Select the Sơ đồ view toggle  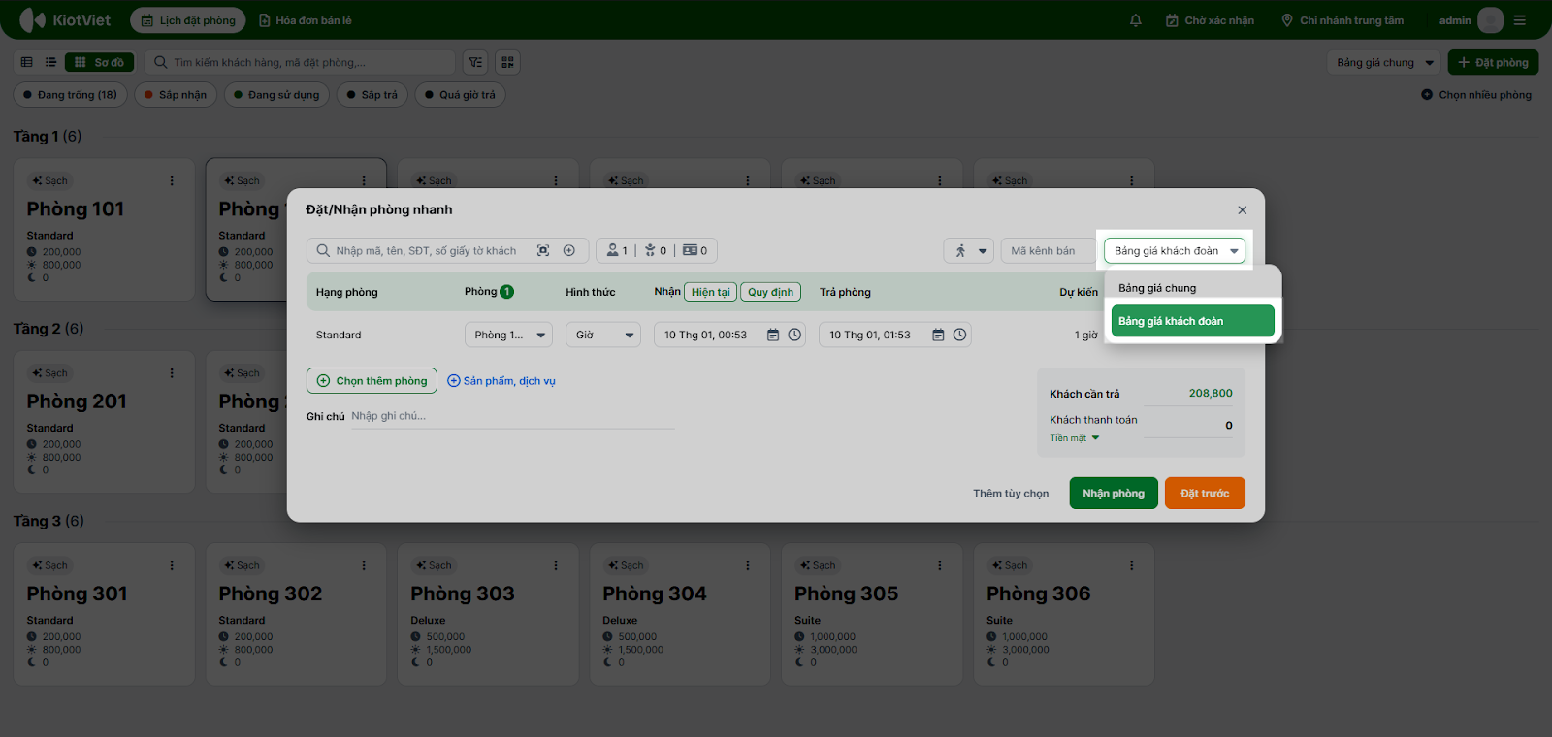pos(100,62)
